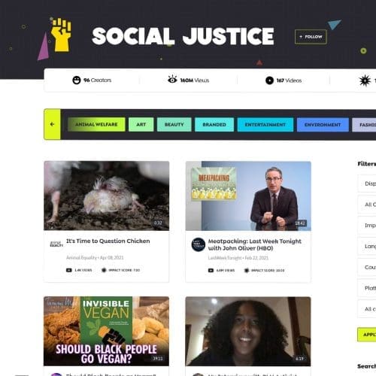Pick the Entertainment category
Viewport: 376px width, 376px height.
265,125
